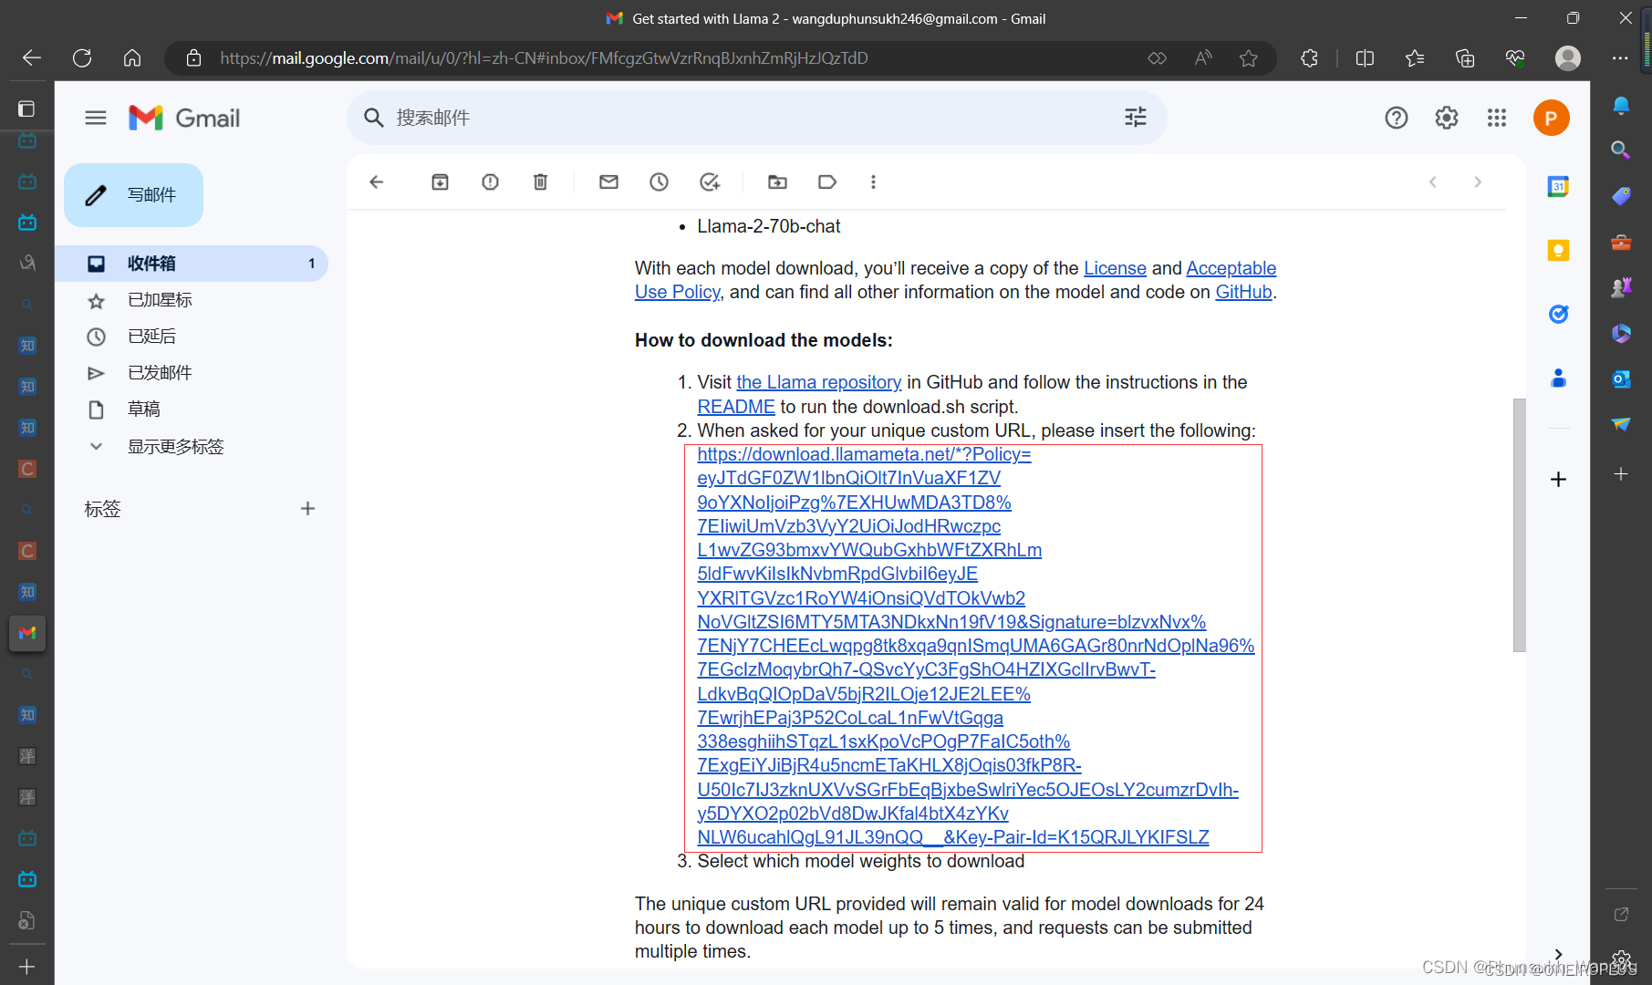The image size is (1652, 985).
Task: Toggle vertical tabs pane icon
Action: (26, 109)
